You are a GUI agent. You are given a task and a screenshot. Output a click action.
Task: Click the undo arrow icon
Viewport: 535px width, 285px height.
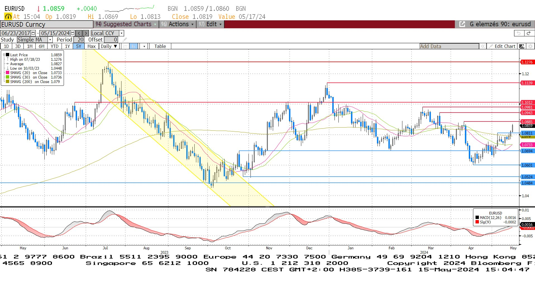click(x=519, y=33)
